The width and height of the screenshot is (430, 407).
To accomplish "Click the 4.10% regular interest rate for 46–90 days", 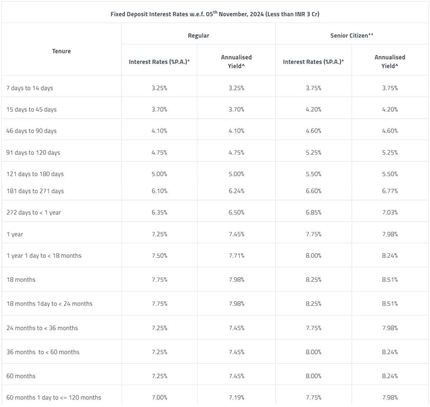I will pyautogui.click(x=159, y=131).
